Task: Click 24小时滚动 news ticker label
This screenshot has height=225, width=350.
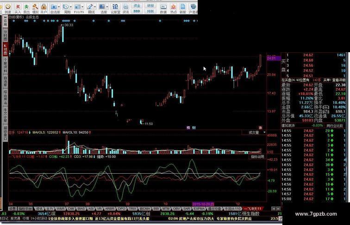Action: point(39,219)
